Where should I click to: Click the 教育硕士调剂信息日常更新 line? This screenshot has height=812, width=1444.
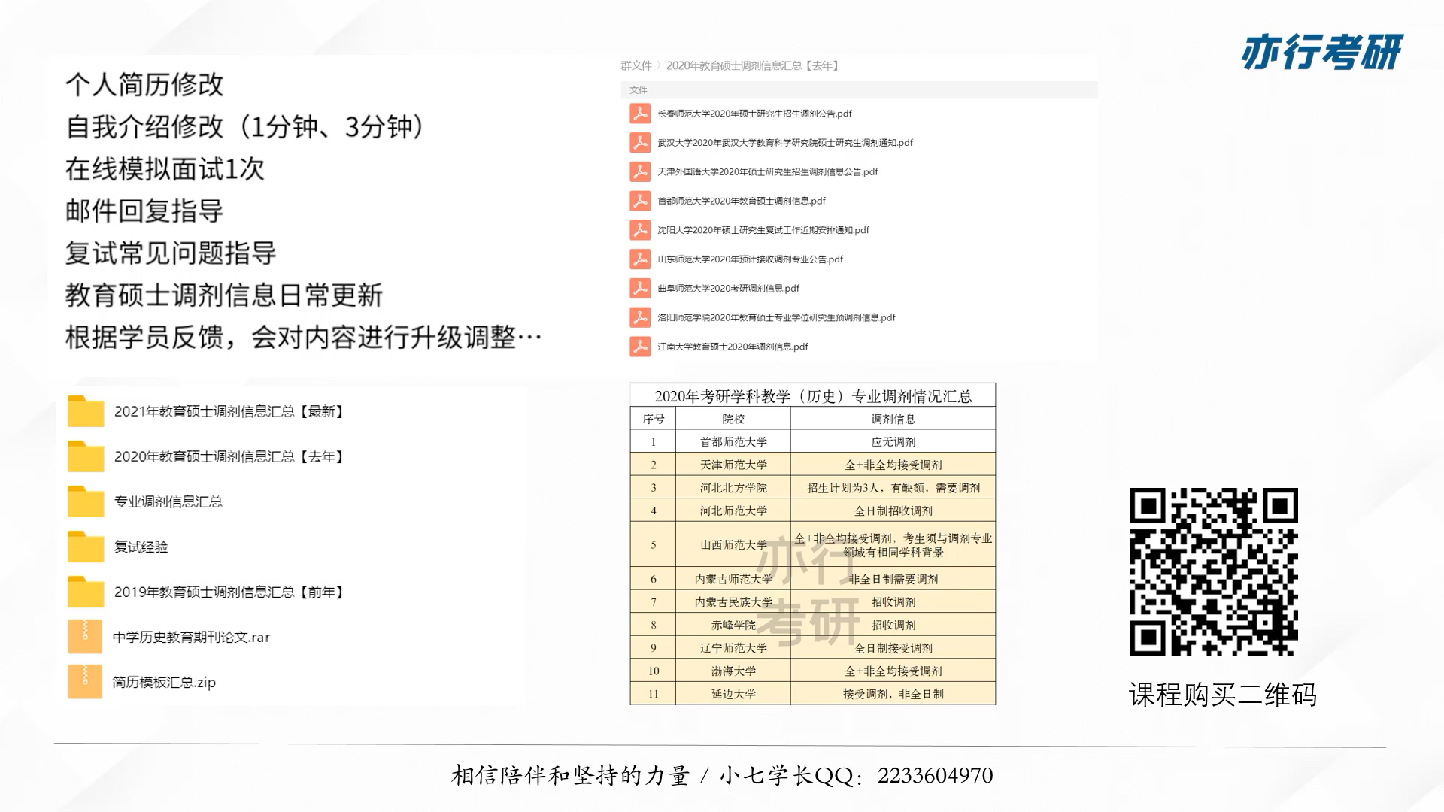(x=224, y=295)
